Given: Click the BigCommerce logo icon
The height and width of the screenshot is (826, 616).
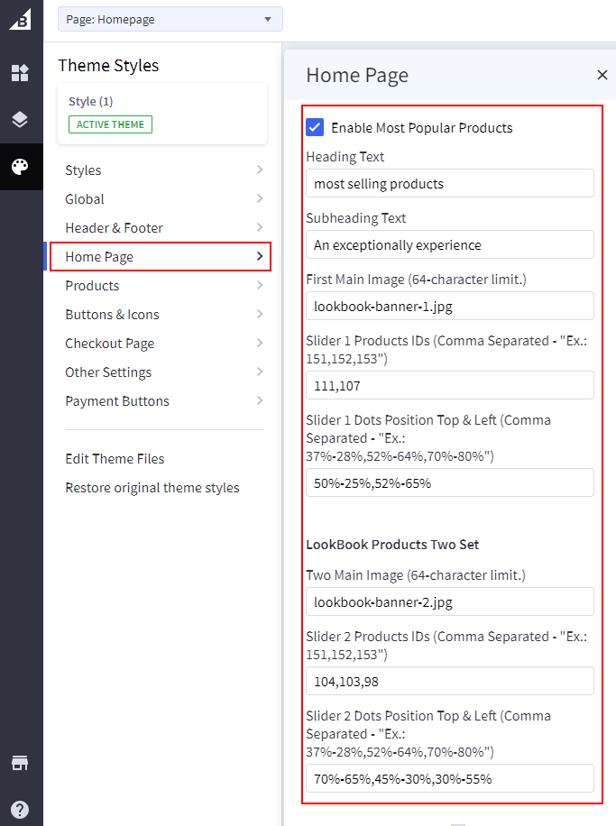Looking at the screenshot, I should click(20, 20).
